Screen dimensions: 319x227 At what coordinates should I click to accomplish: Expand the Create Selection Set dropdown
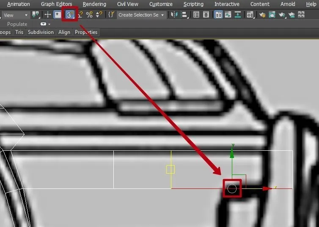point(141,15)
